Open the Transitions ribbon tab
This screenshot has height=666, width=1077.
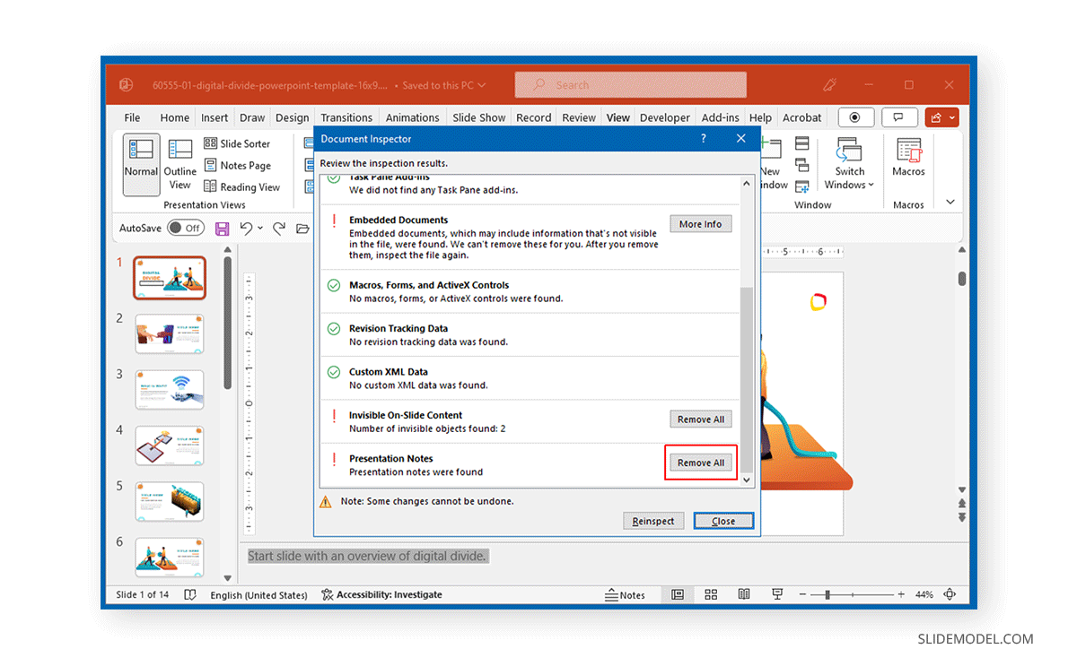tap(346, 117)
